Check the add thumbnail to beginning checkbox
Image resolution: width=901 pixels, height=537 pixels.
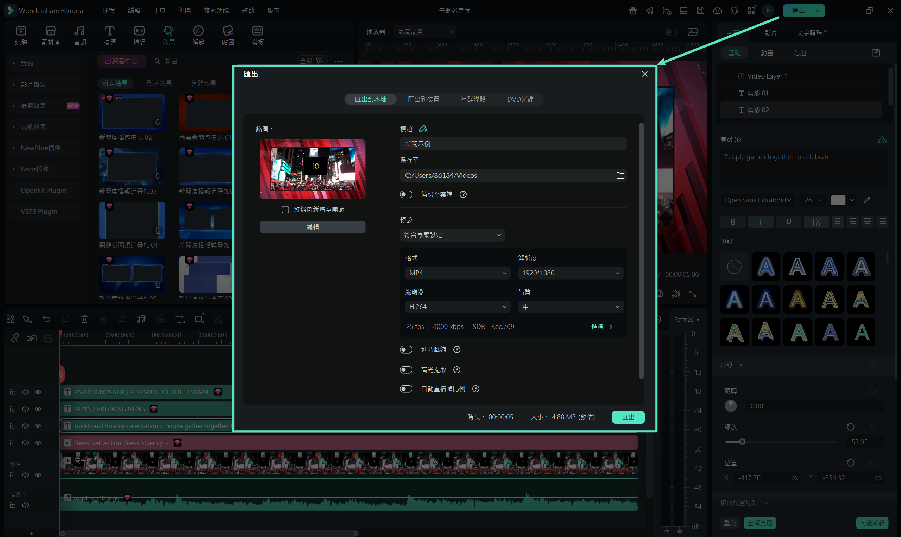[285, 210]
